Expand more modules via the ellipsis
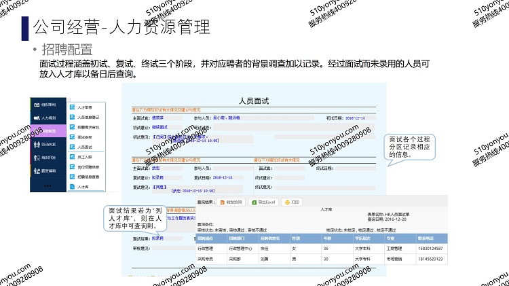Viewport: 509px width, 286px height. pyautogui.click(x=49, y=185)
